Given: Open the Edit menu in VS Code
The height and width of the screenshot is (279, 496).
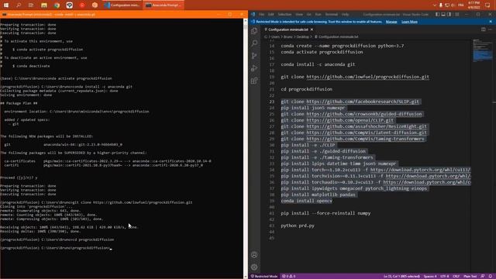Looking at the screenshot, I should click(x=270, y=14).
